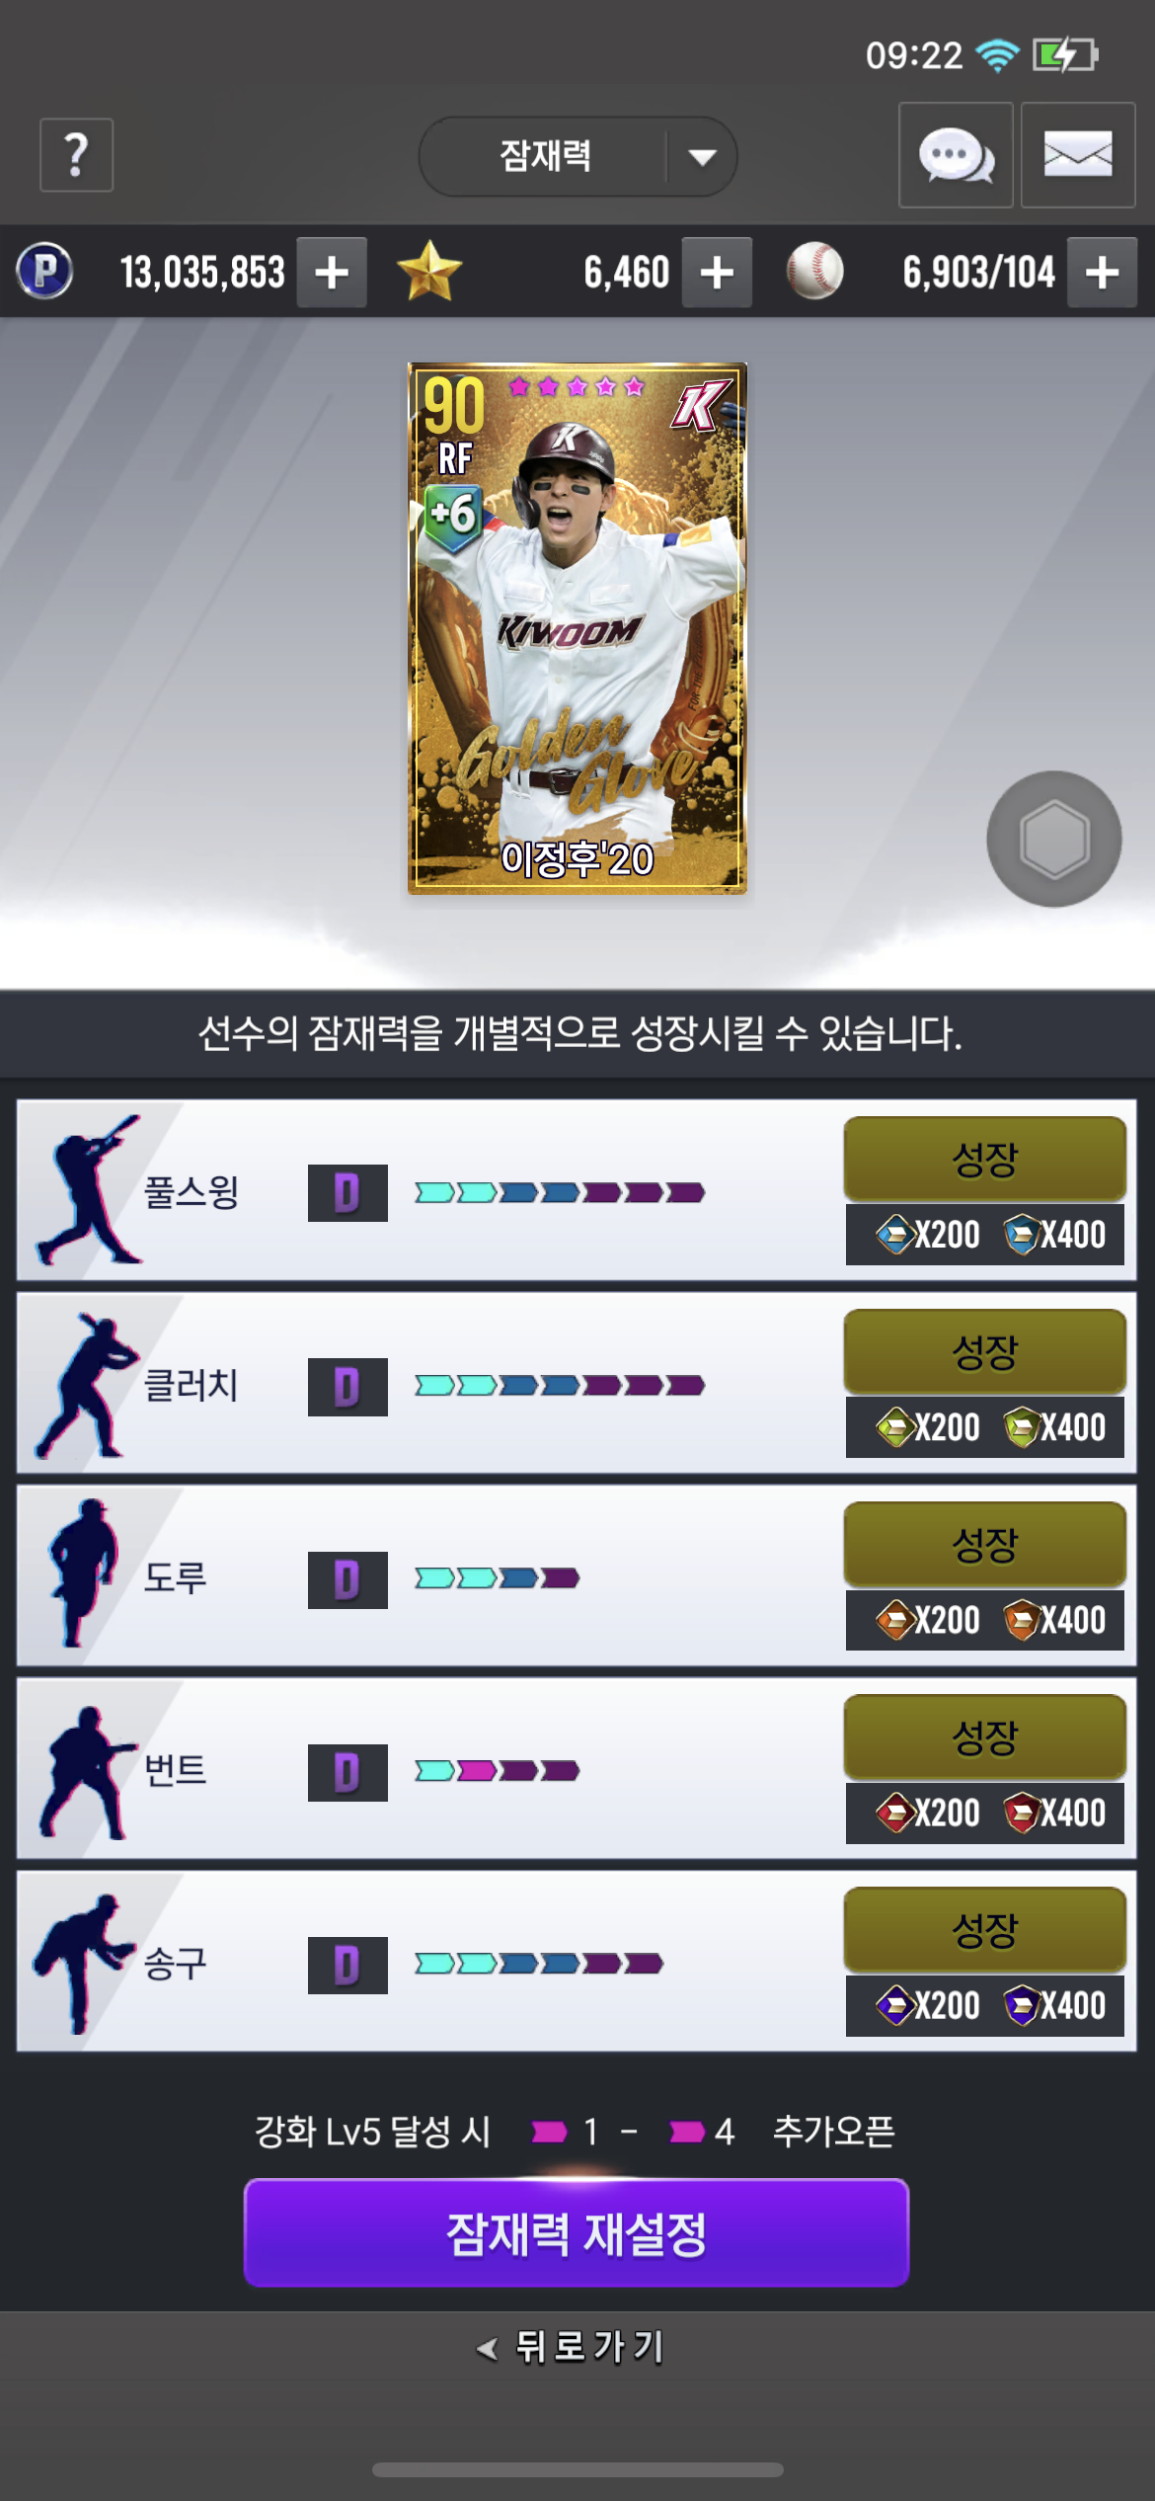The width and height of the screenshot is (1155, 2501).
Task: Tap the 풀스윙 potential progress bar
Action: [560, 1193]
